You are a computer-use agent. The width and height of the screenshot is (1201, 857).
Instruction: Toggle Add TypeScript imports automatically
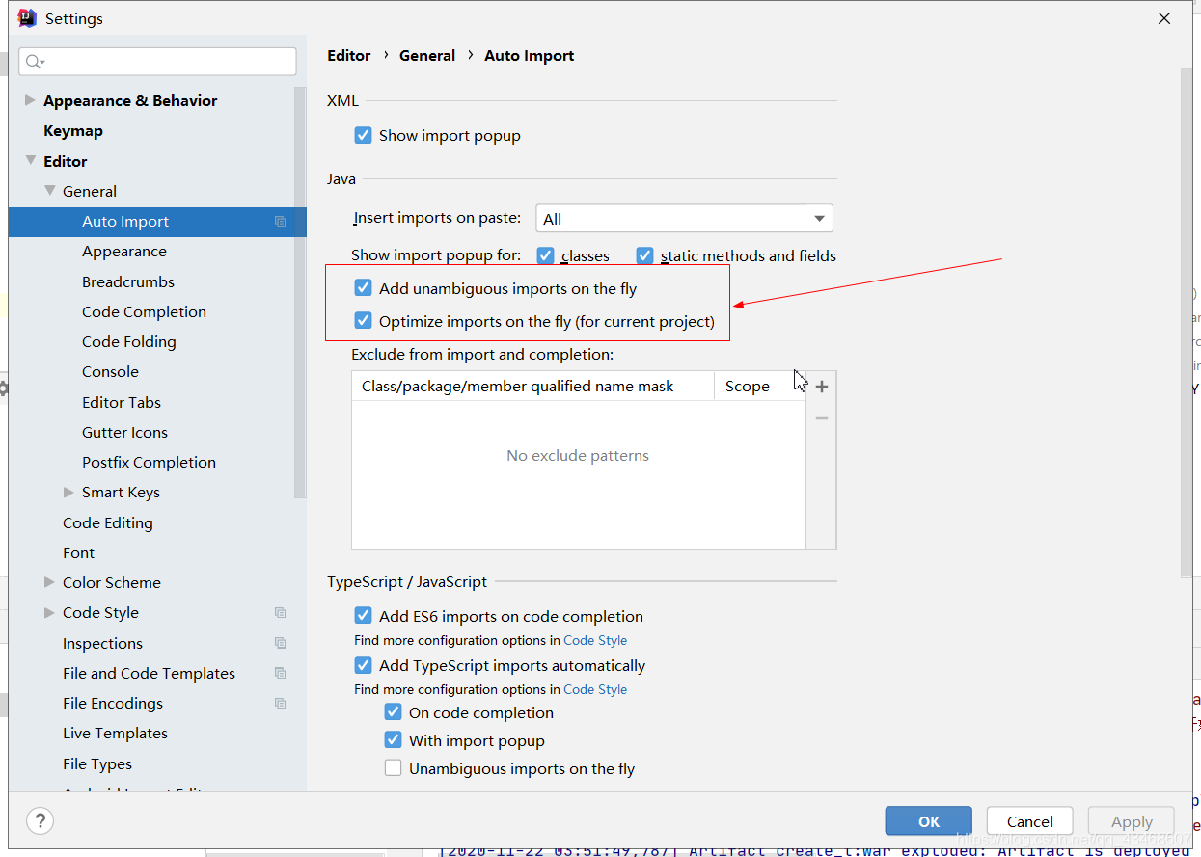coord(364,665)
